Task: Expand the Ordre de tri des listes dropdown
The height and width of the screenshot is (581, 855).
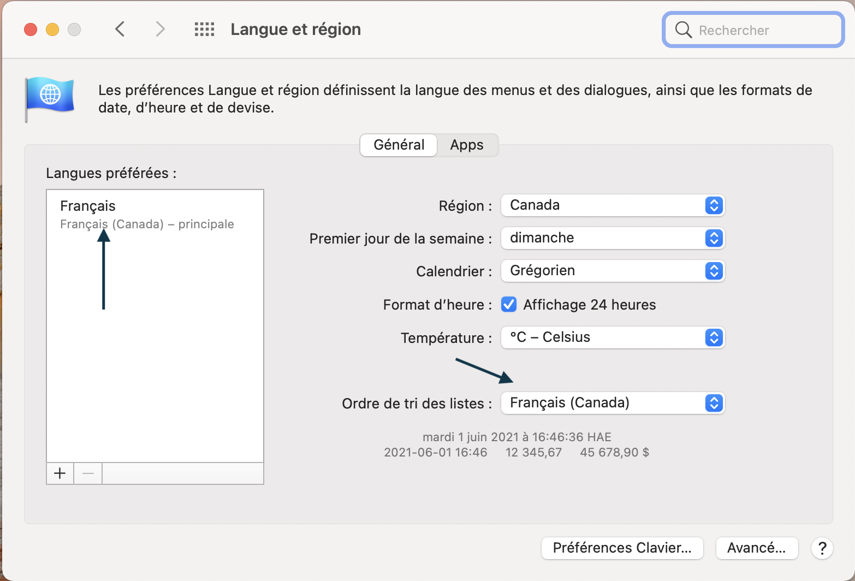Action: (x=613, y=403)
